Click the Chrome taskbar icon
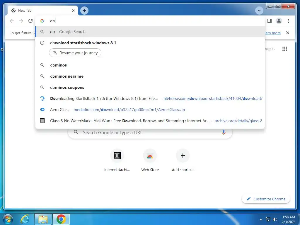The height and width of the screenshot is (225, 300). pos(61,219)
